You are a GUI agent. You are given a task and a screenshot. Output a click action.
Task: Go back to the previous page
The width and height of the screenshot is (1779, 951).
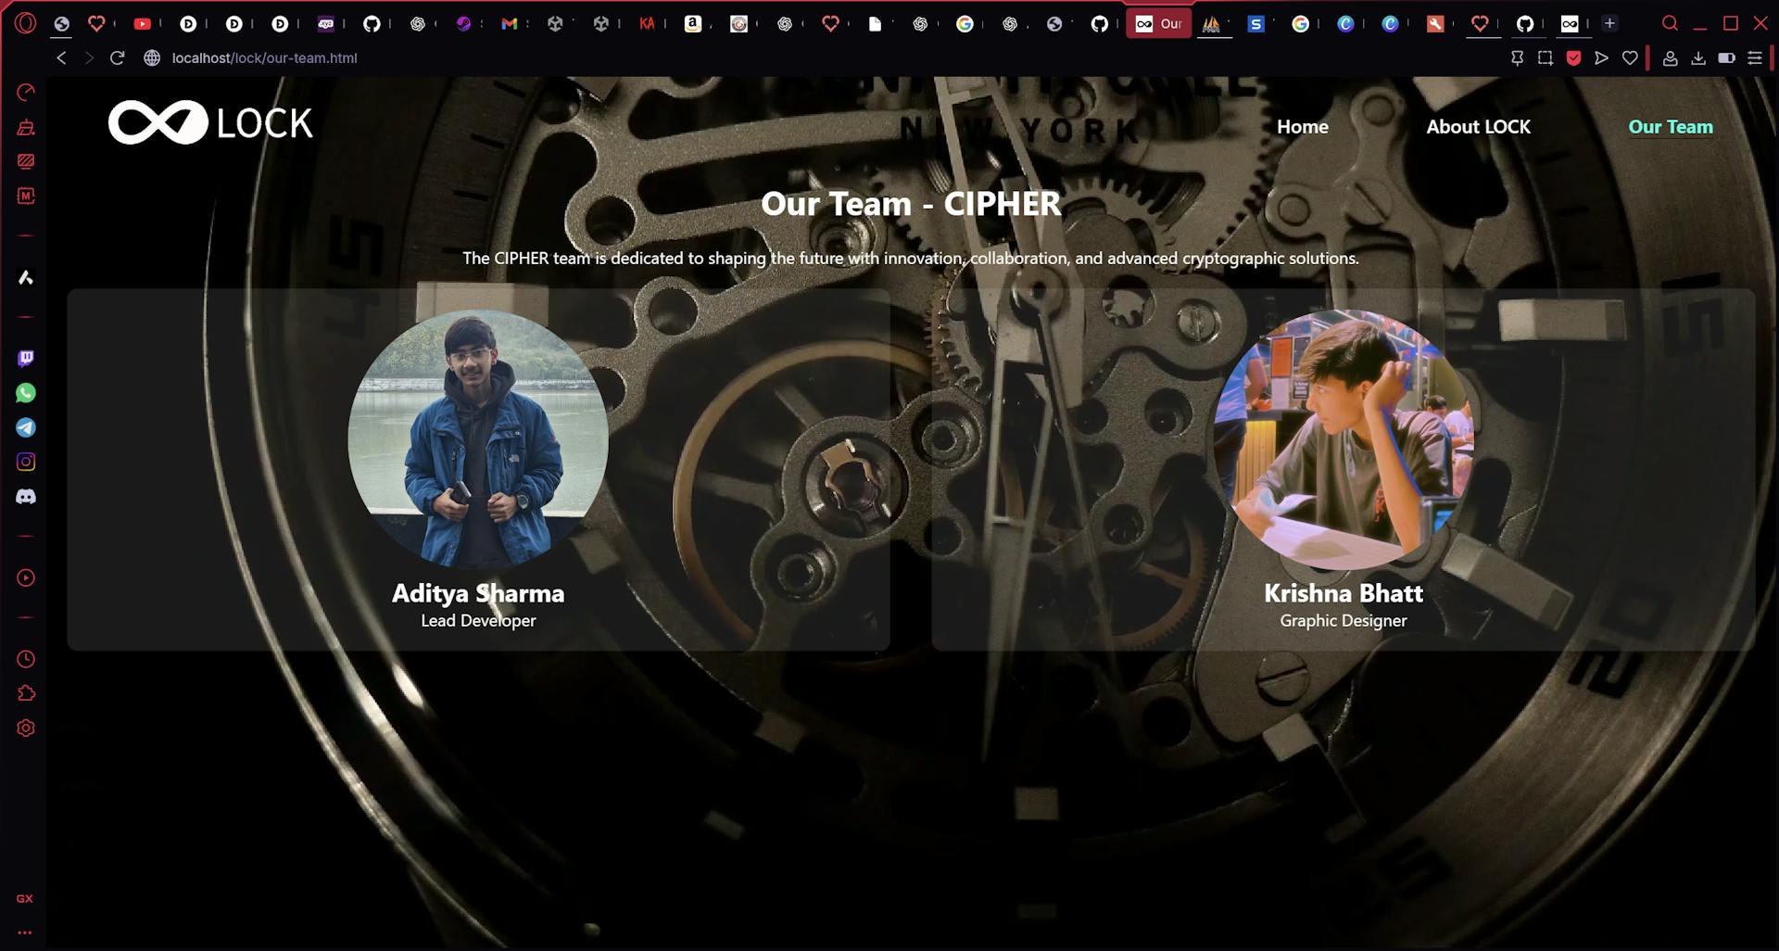[61, 57]
